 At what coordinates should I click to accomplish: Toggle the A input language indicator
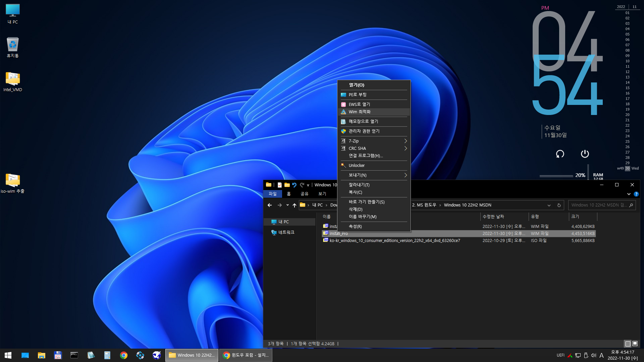(602, 355)
